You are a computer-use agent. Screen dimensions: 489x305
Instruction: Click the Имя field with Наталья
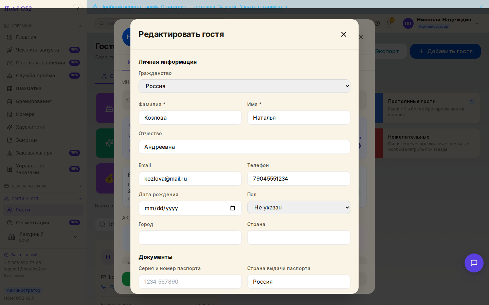[x=299, y=118]
